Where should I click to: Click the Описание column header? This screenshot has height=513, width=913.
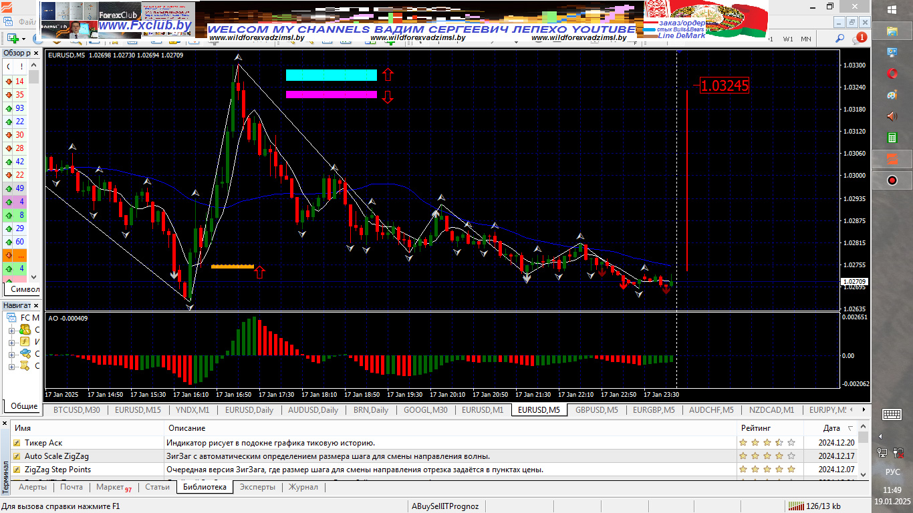click(450, 428)
